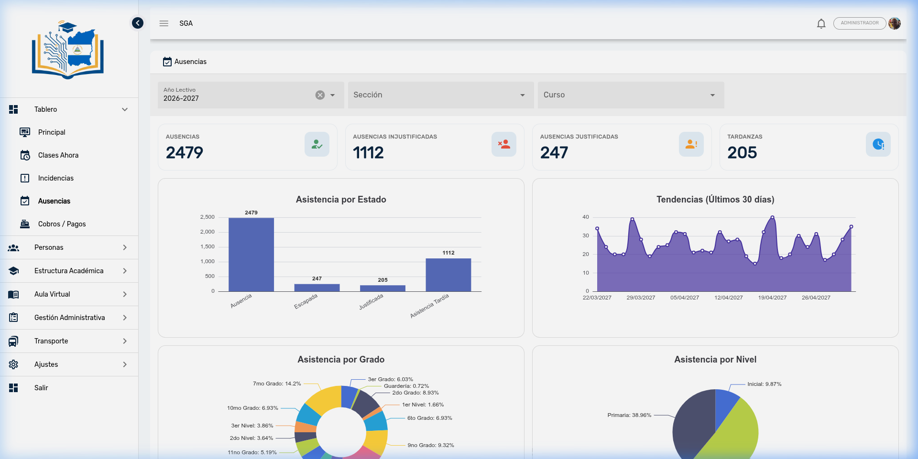
Task: Open Incidencias from the sidebar
Action: (56, 178)
